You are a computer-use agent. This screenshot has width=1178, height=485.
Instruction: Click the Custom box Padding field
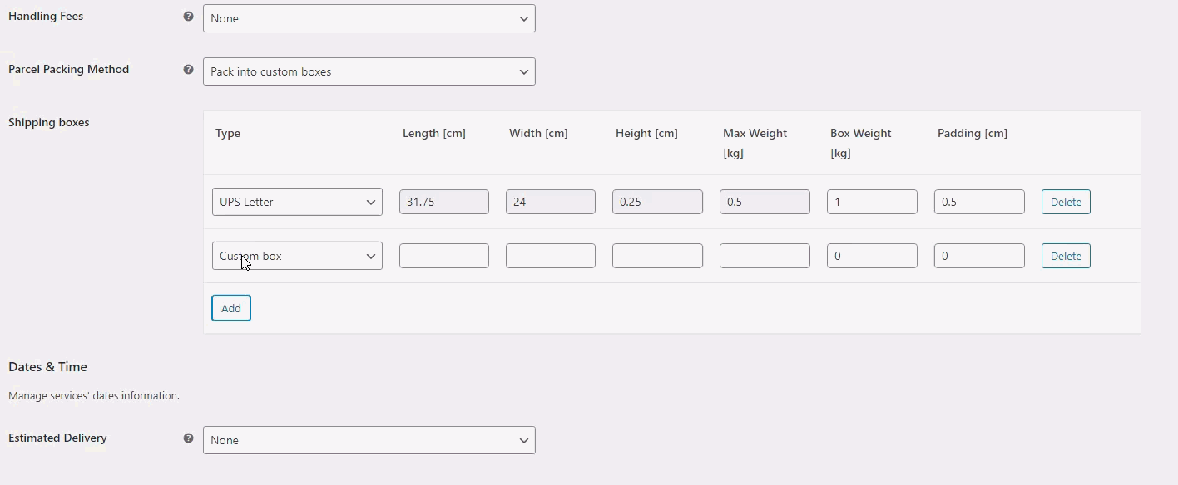point(978,256)
